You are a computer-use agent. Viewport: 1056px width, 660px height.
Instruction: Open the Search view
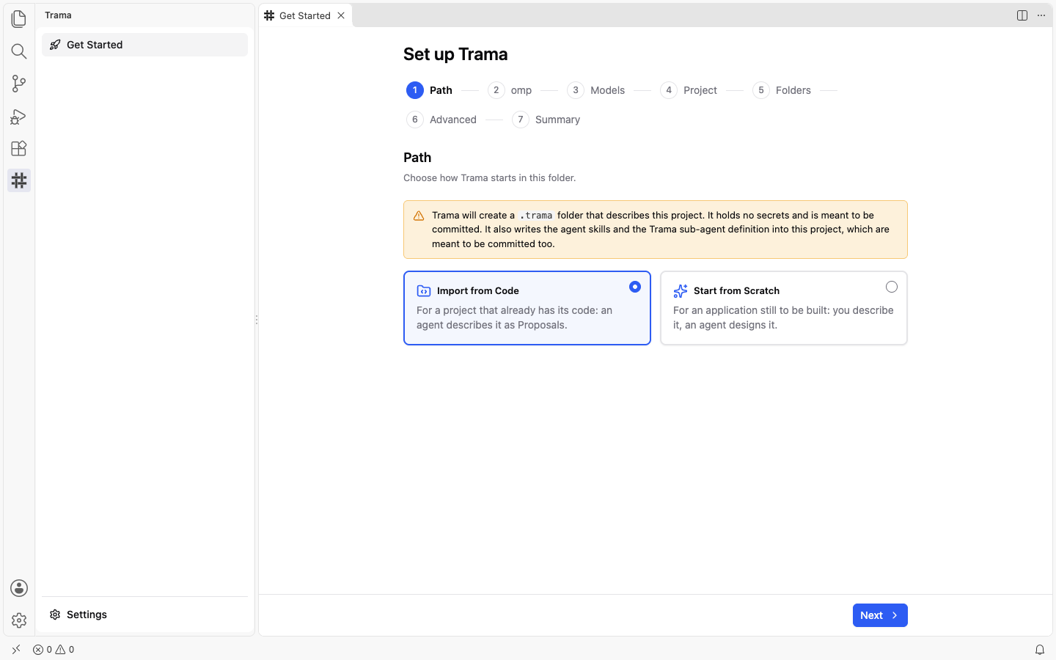tap(19, 51)
